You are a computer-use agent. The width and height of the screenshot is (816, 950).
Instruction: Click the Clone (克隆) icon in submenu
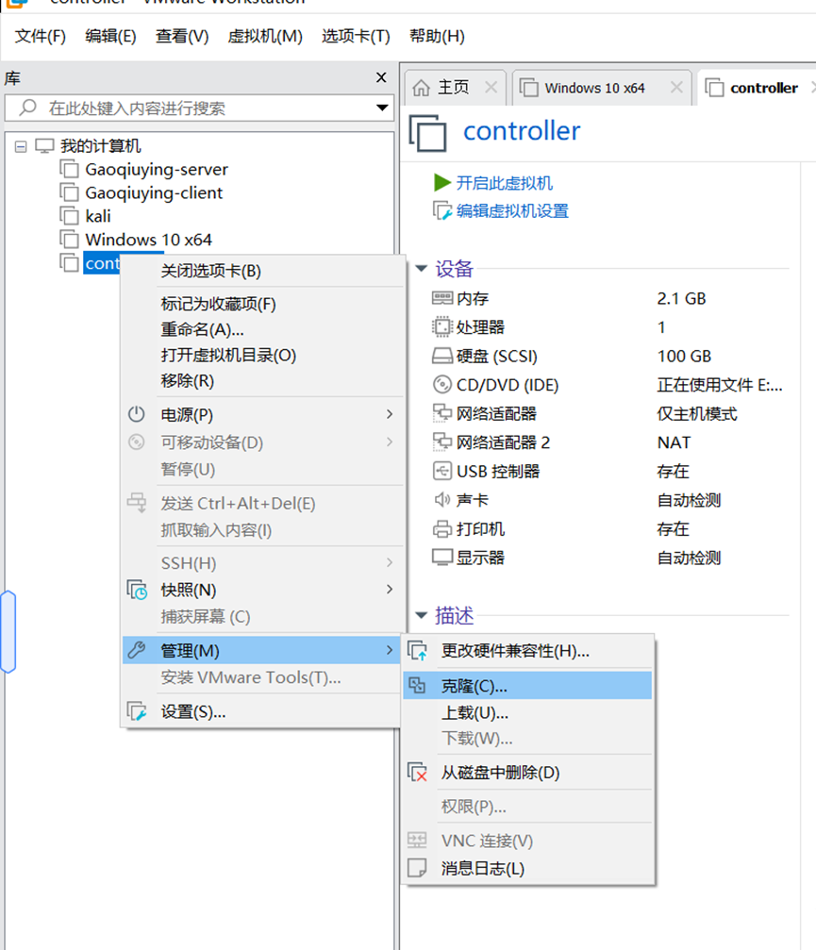coord(417,686)
